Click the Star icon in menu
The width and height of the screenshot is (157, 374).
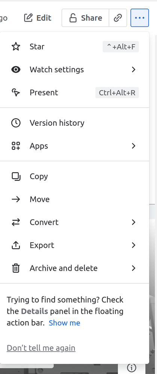point(16,46)
